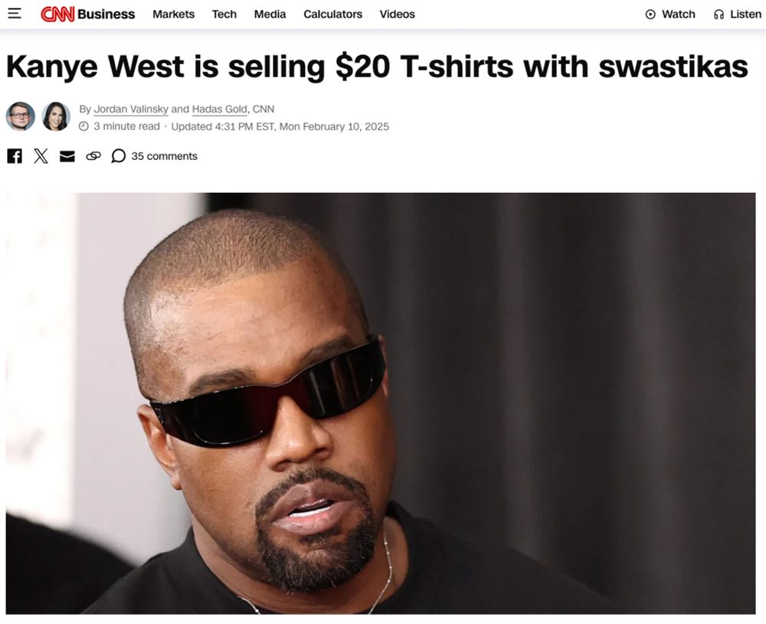Click the article's main photo
Viewport: 766px width, 624px height.
(x=381, y=403)
